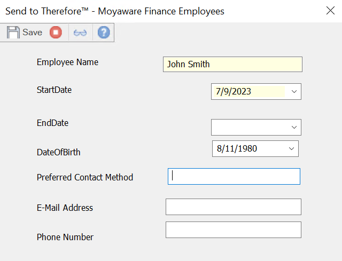This screenshot has height=261, width=342.
Task: Click inside the empty EndDate field
Action: tap(248, 127)
